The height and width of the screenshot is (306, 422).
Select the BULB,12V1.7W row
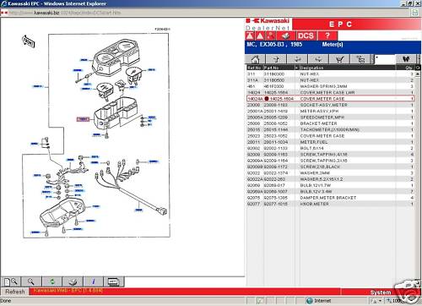coord(331,185)
